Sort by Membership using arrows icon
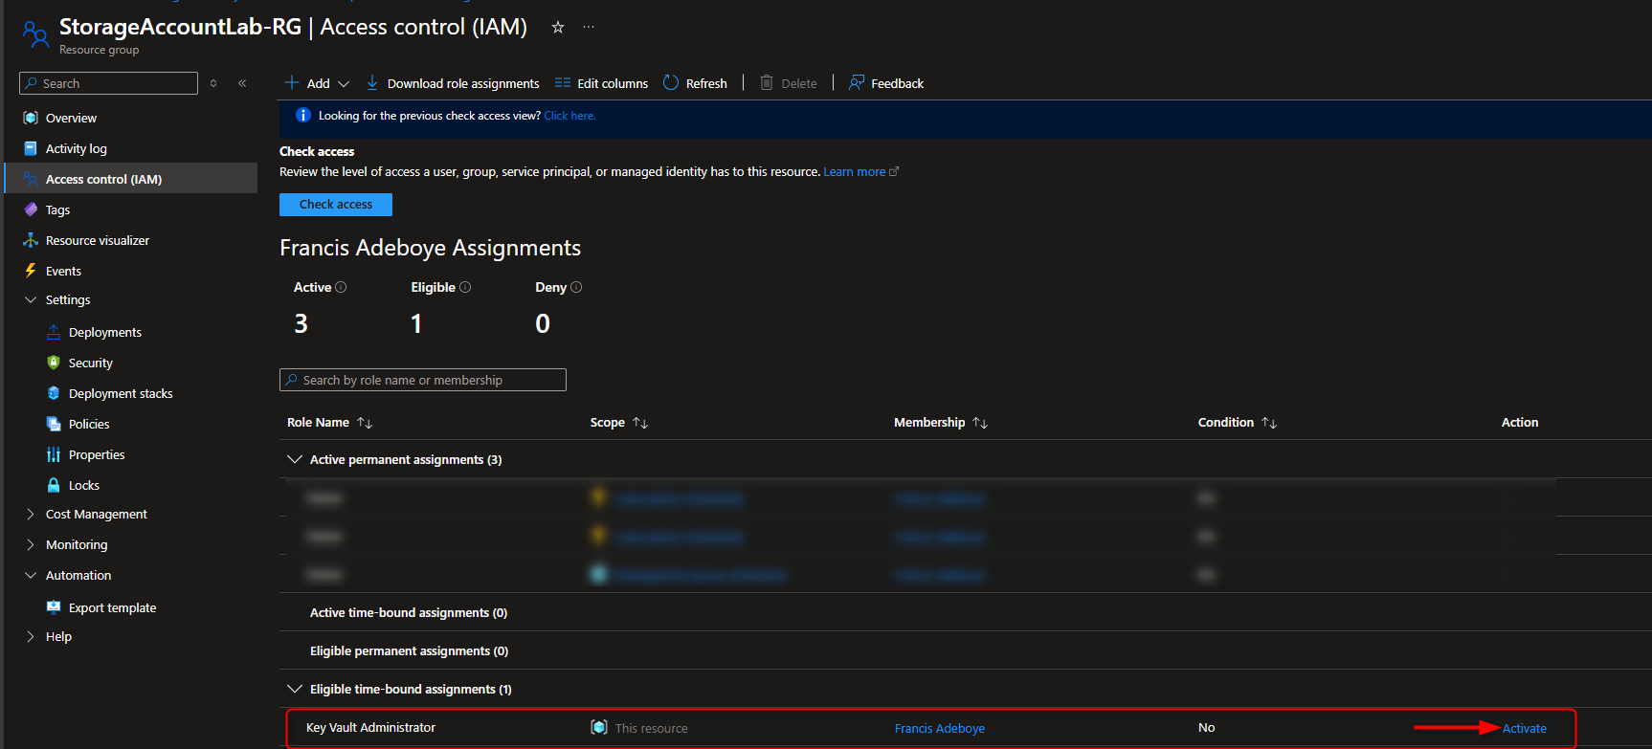The image size is (1652, 749). coord(980,423)
